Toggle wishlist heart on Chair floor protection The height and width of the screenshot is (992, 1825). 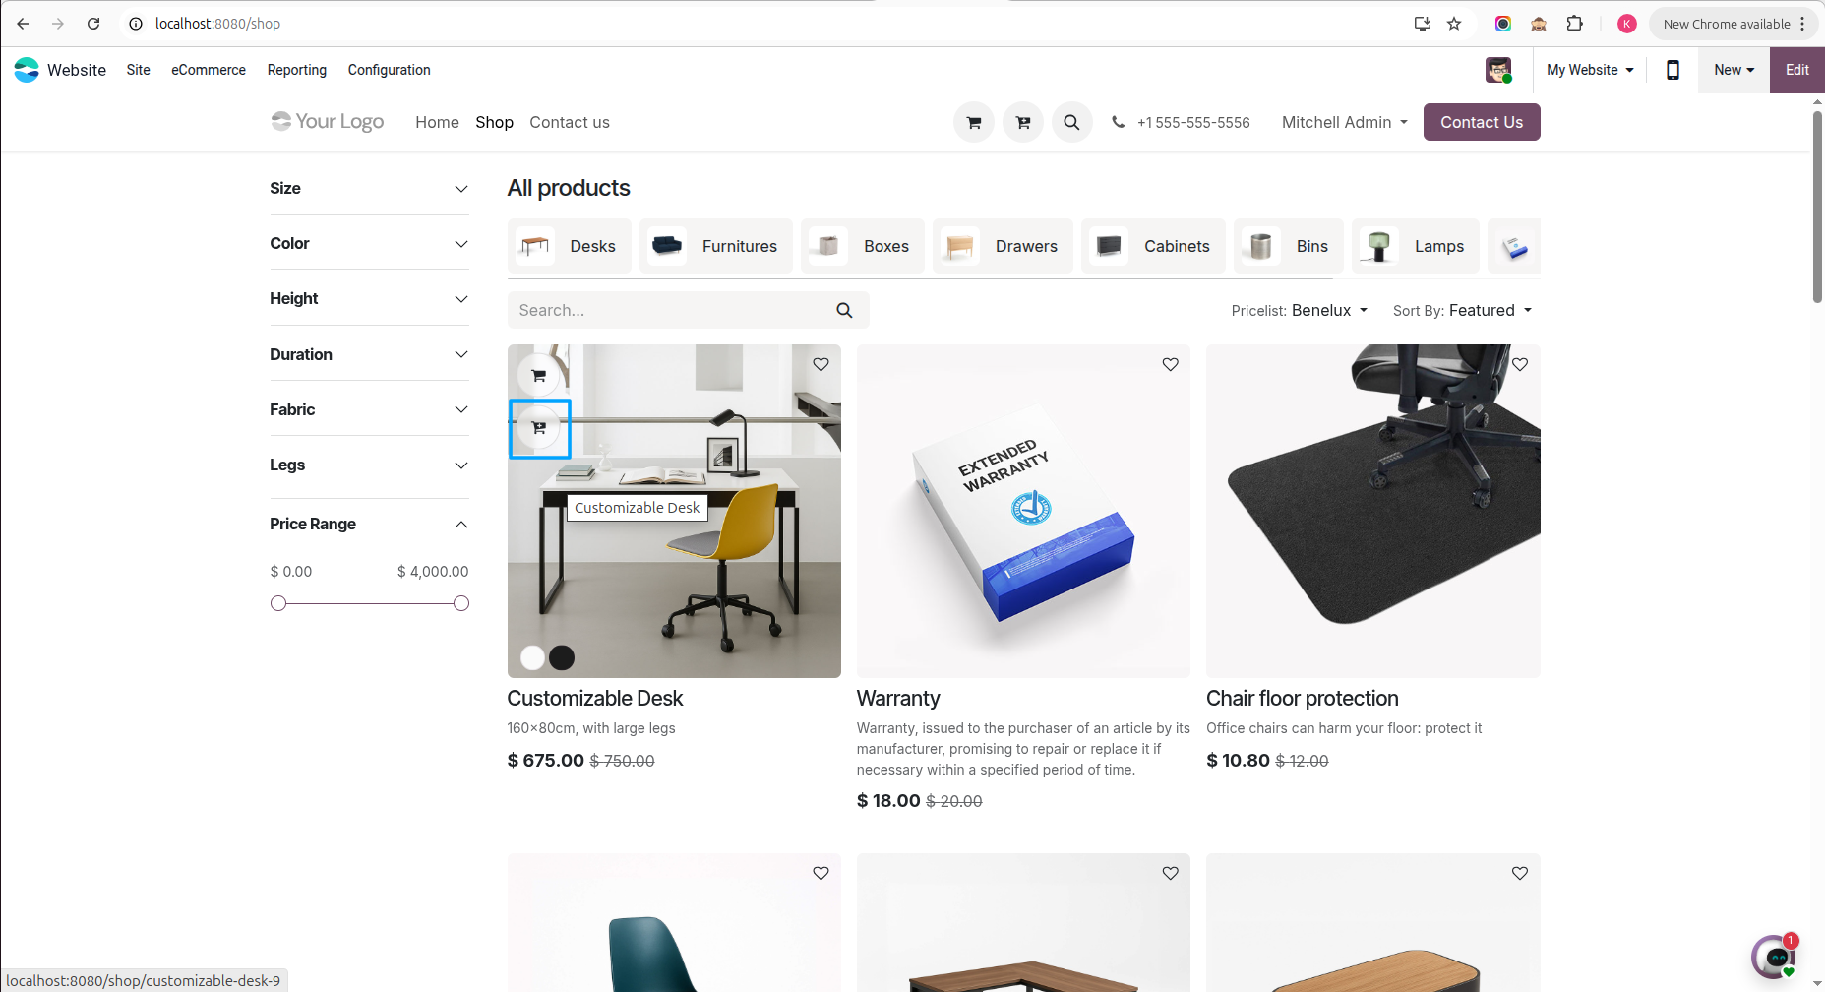[1519, 365]
